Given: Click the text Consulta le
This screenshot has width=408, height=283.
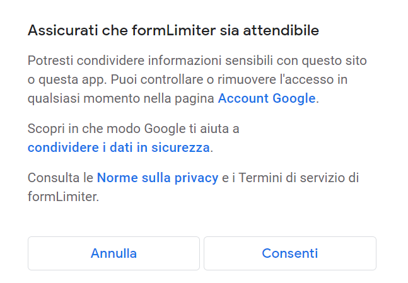Looking at the screenshot, I should 61,178.
